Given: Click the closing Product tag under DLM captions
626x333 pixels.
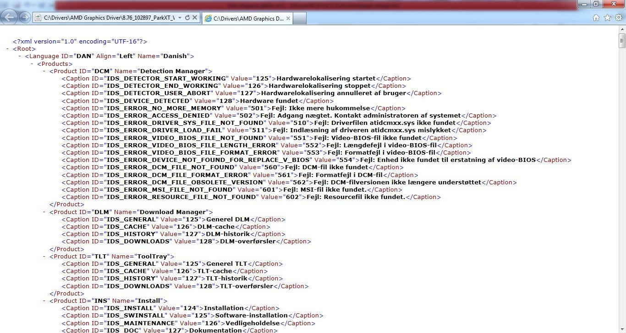Looking at the screenshot, I should (66, 249).
